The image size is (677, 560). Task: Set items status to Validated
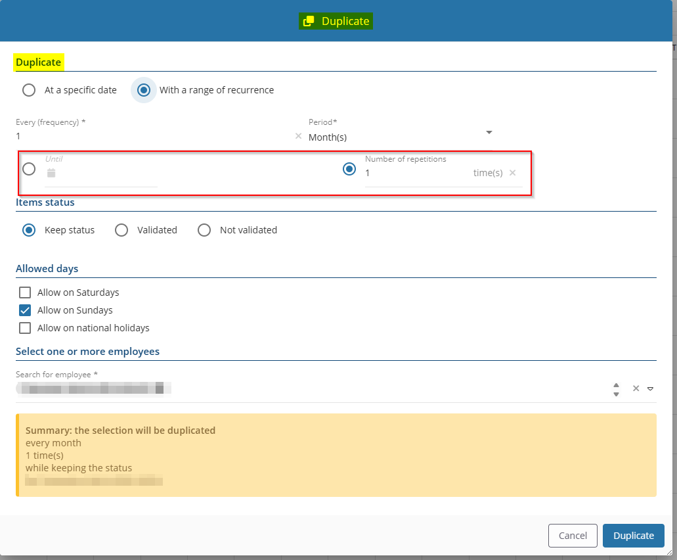pyautogui.click(x=121, y=230)
